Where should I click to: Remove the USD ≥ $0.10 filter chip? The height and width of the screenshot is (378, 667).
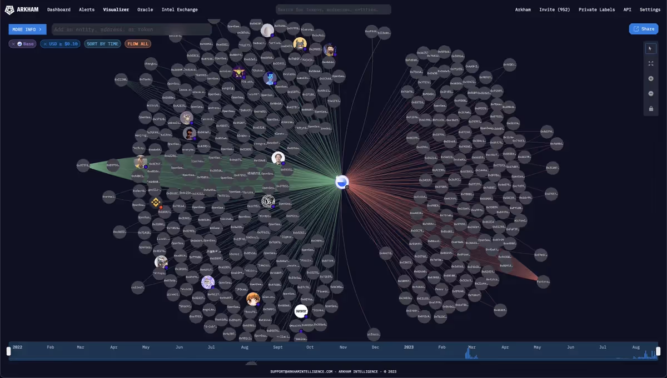[45, 44]
